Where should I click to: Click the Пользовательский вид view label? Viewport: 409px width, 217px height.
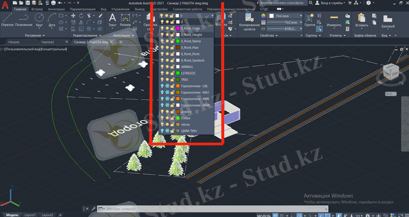23,49
